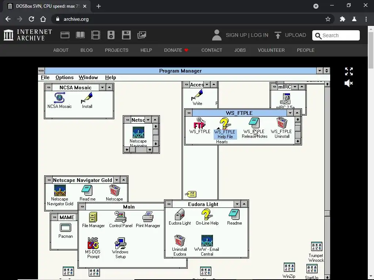Select the WS_FTPLE Release Notes icon

[254, 123]
